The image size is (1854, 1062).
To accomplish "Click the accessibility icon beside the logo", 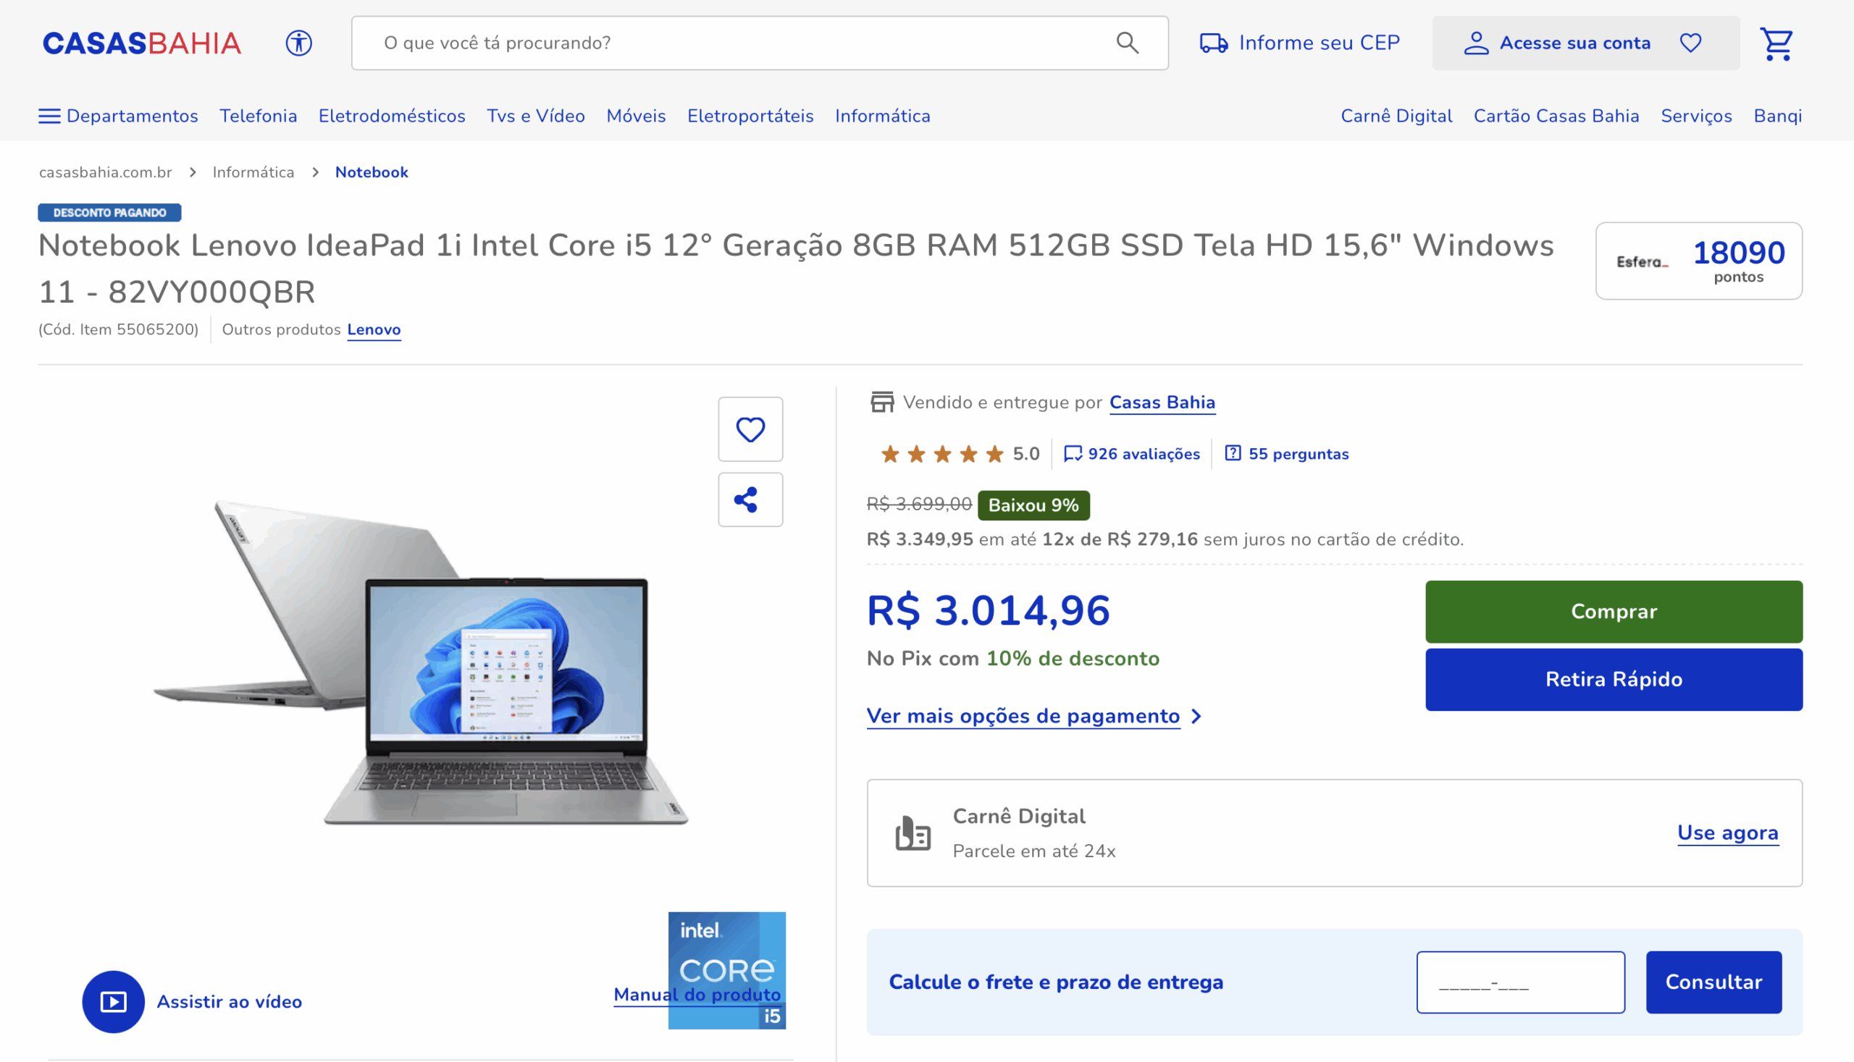I will 298,43.
